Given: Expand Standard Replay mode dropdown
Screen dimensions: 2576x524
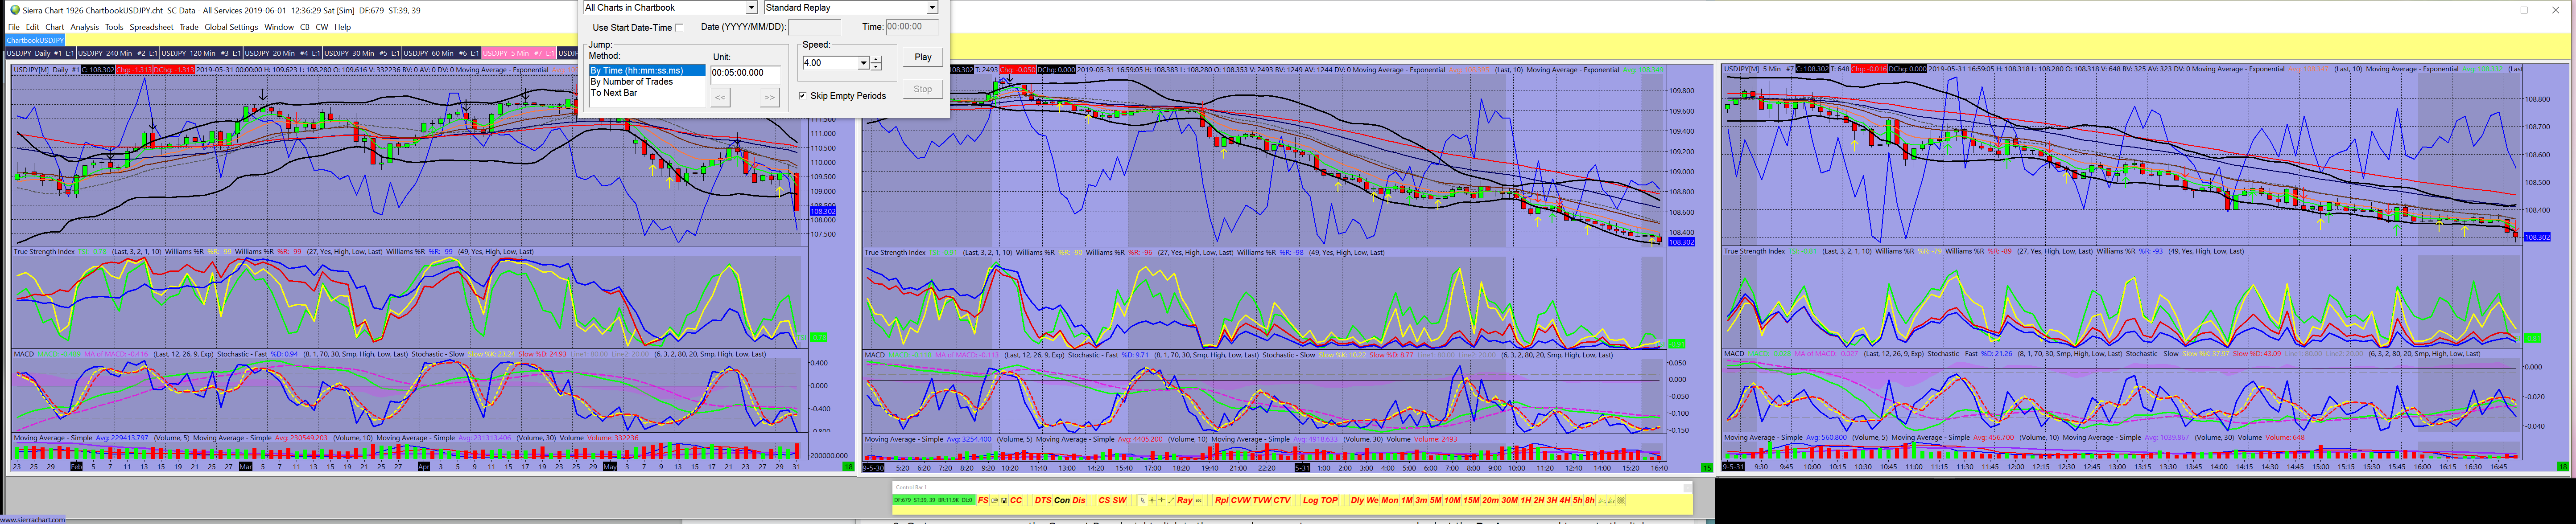Looking at the screenshot, I should (x=932, y=8).
